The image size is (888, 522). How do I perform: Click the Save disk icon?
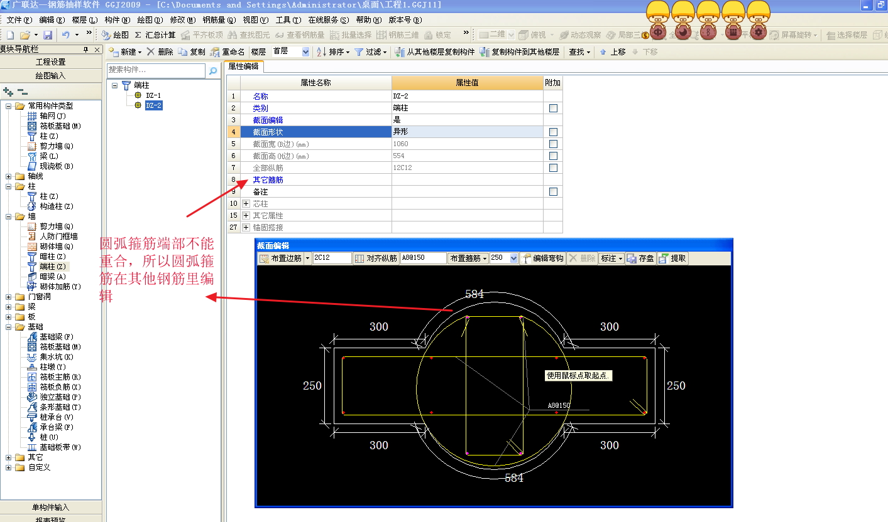[47, 35]
